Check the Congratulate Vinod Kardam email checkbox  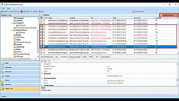(x=41, y=20)
